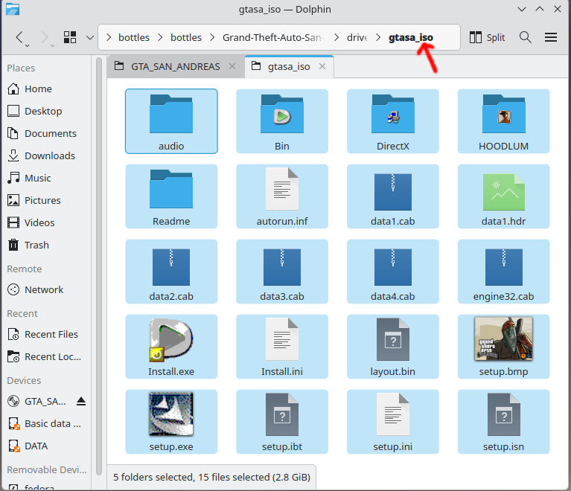The image size is (571, 491).
Task: Select the second 'bottles' breadcrumb
Action: pyautogui.click(x=185, y=37)
